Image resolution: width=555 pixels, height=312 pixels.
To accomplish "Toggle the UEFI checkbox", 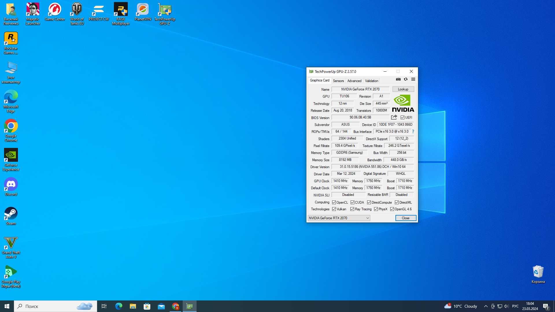I will [x=402, y=118].
